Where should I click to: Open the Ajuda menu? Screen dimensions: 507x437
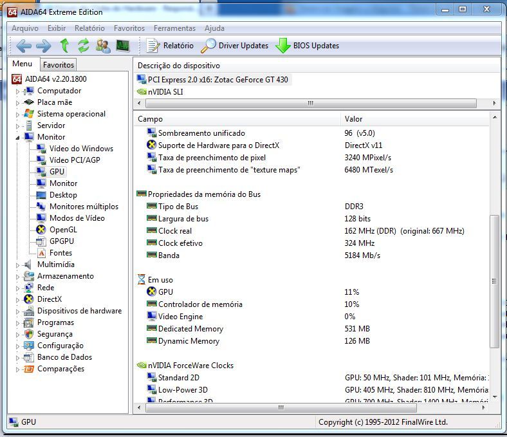click(214, 28)
